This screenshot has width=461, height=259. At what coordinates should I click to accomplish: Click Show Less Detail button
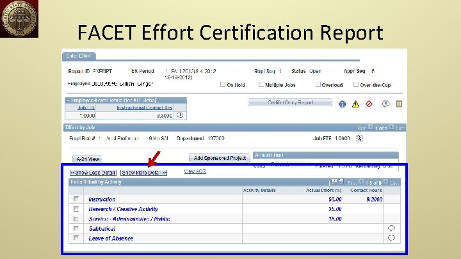point(93,173)
